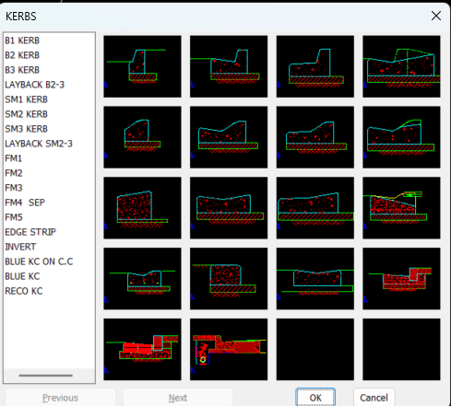Choose the LAYBACK B2-3 preview thumbnail
This screenshot has height=406, width=451.
pyautogui.click(x=401, y=66)
